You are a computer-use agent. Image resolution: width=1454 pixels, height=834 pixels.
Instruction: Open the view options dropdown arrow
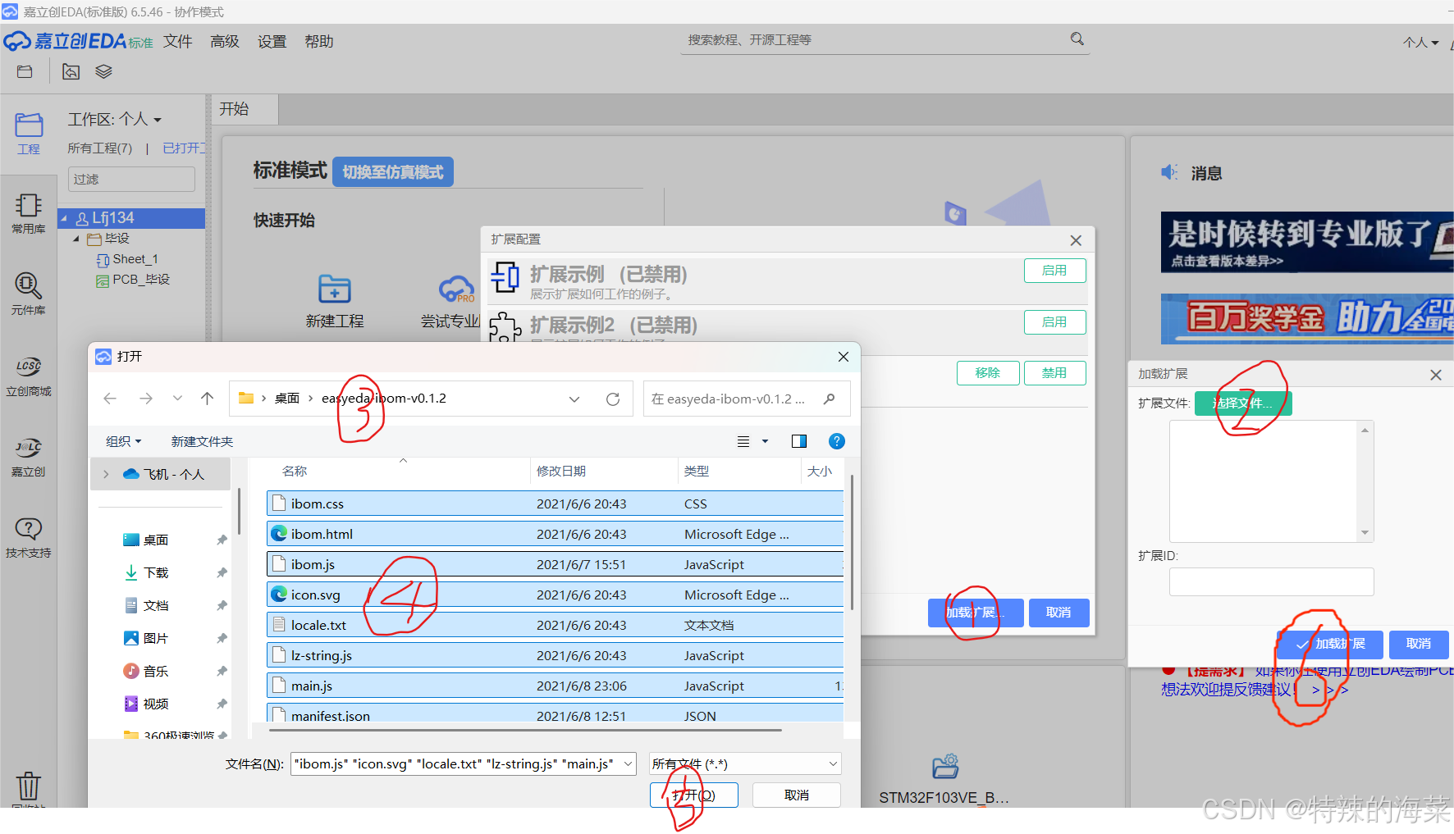click(765, 441)
